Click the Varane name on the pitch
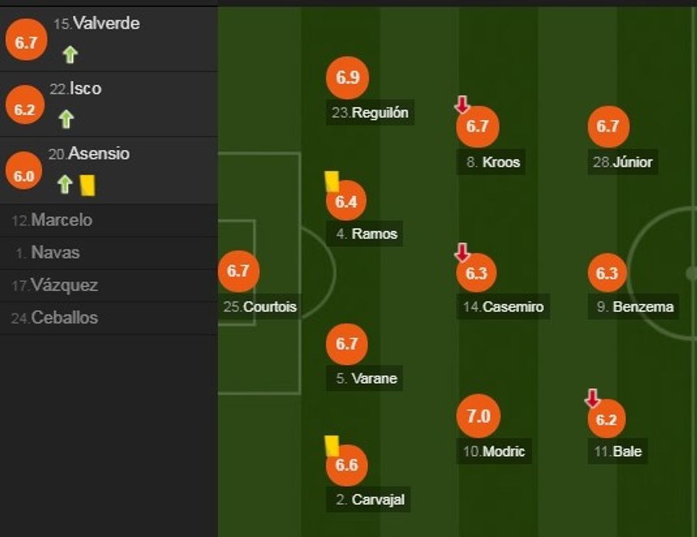This screenshot has height=537, width=697. coord(374,378)
